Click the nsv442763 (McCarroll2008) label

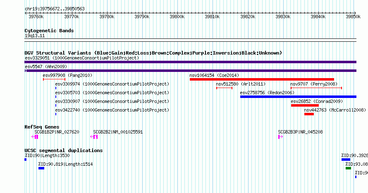coord(335,110)
